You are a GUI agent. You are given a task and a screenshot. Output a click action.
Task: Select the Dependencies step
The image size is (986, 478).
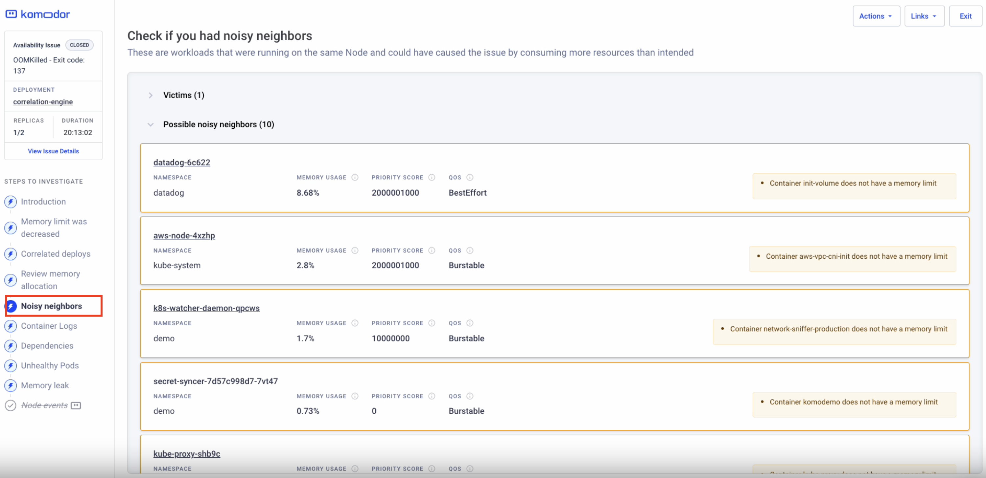47,346
